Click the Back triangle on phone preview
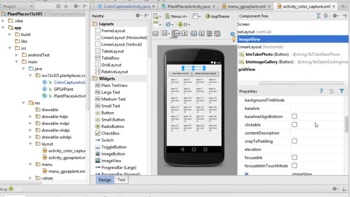Viewport: 350px width, 197px height. (x=182, y=149)
